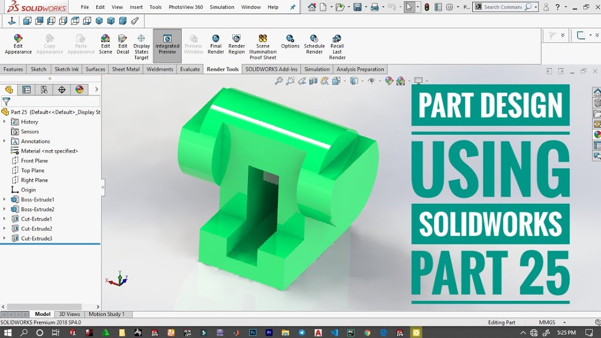Start the Final Render

(x=216, y=45)
